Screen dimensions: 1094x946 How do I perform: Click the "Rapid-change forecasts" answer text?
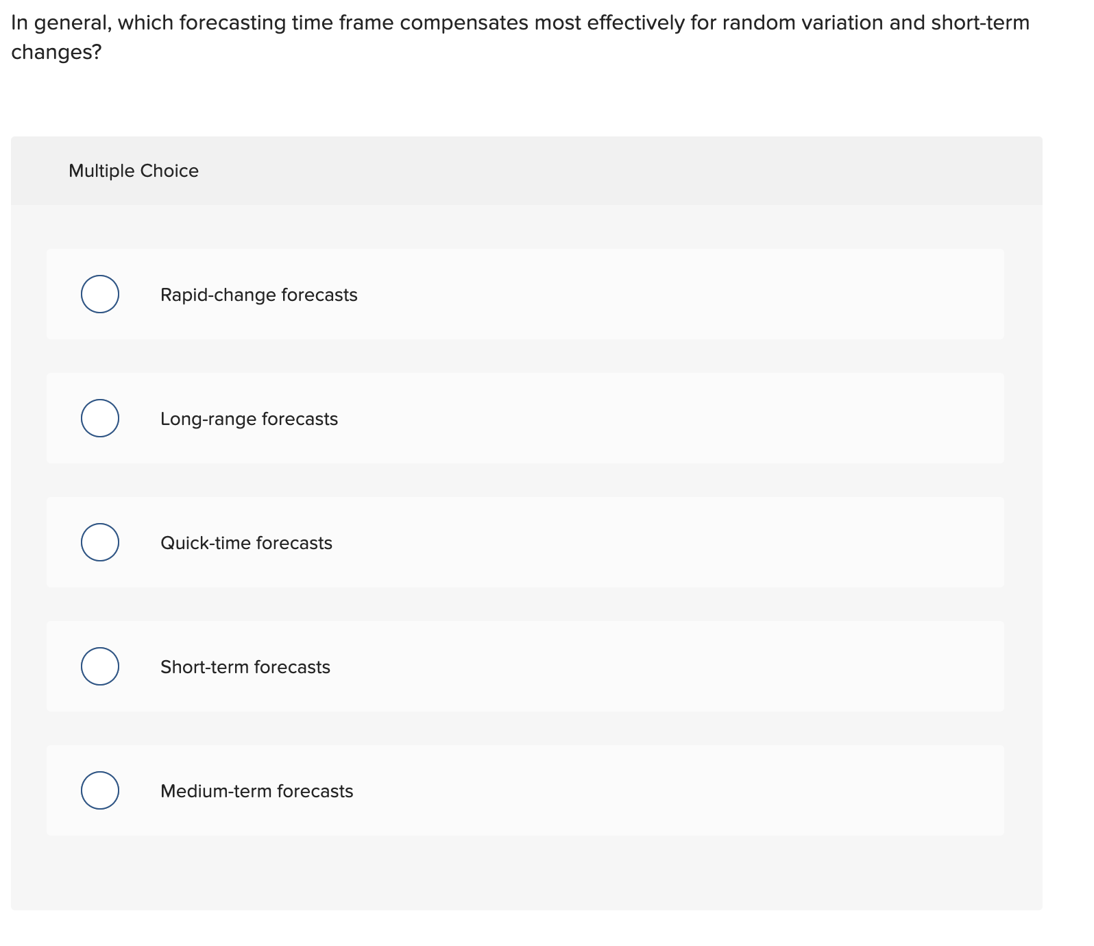(x=258, y=295)
